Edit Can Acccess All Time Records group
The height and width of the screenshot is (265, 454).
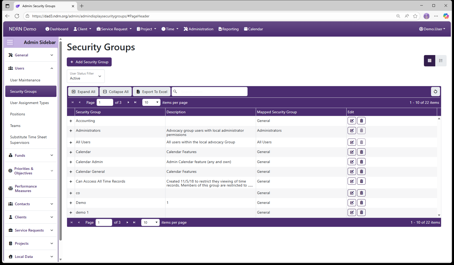352,181
